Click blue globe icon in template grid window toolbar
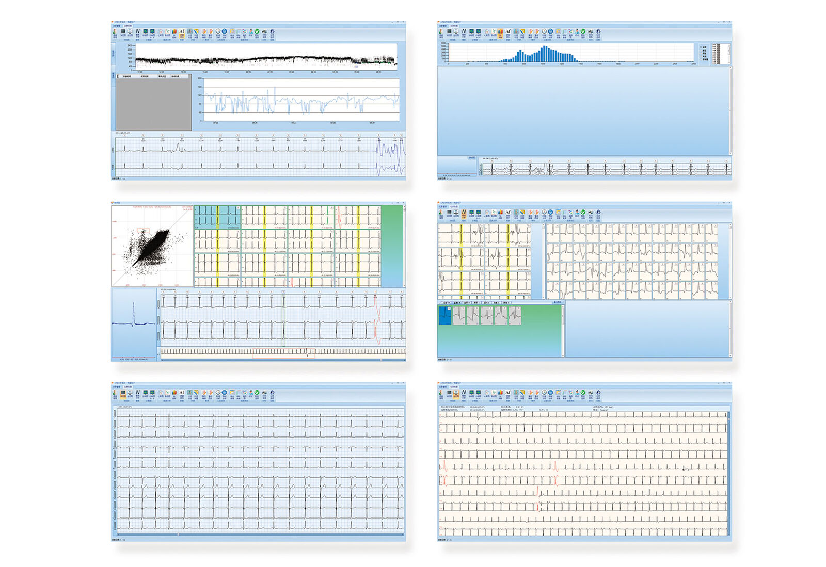 (550, 213)
